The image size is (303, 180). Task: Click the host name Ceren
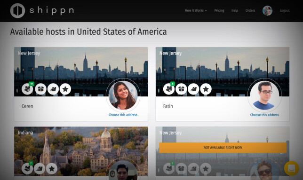tap(27, 106)
